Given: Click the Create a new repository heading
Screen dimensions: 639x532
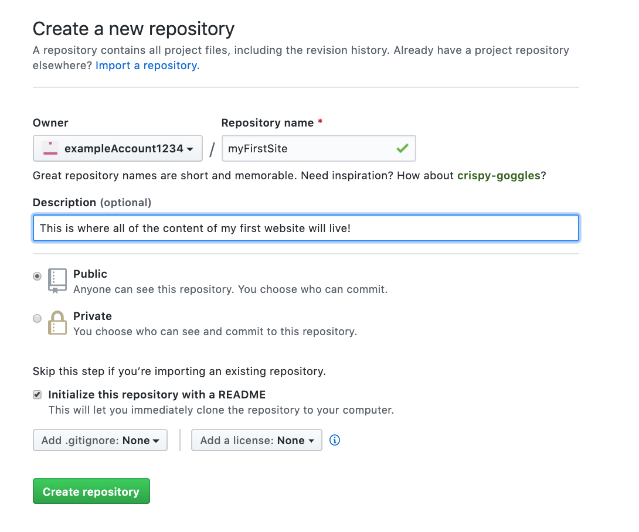Looking at the screenshot, I should (133, 28).
